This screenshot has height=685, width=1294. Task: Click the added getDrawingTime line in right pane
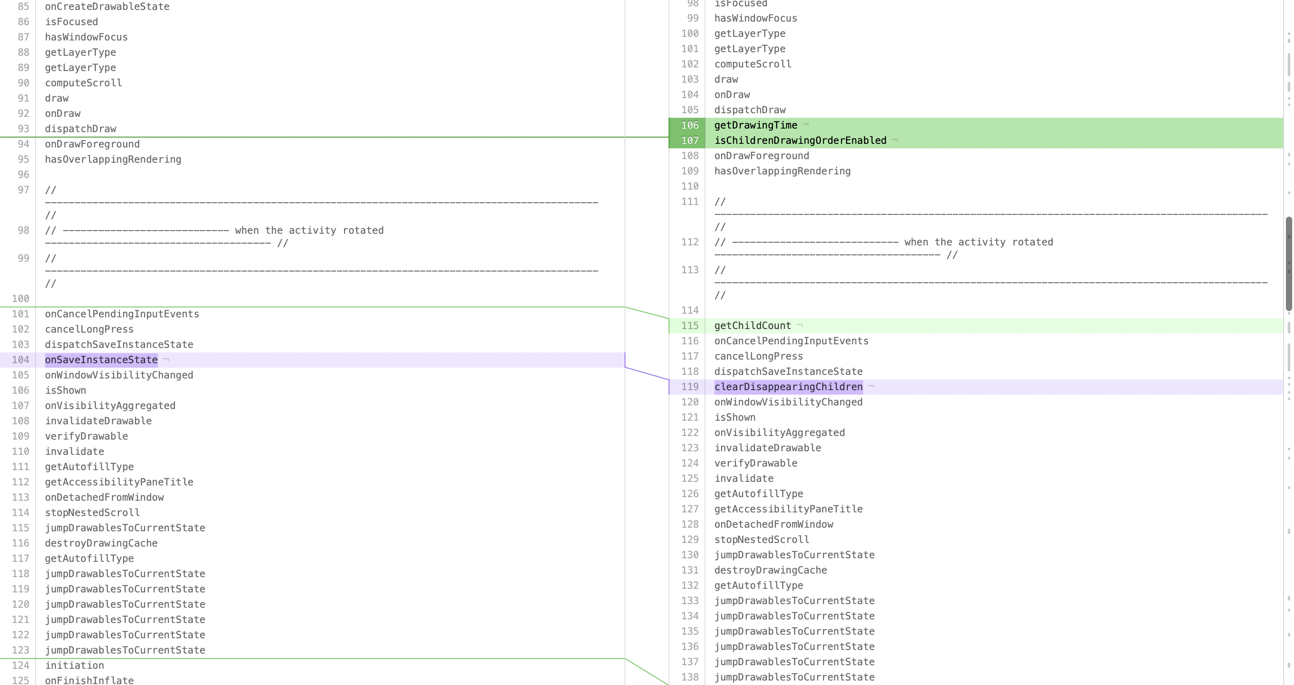(x=755, y=125)
